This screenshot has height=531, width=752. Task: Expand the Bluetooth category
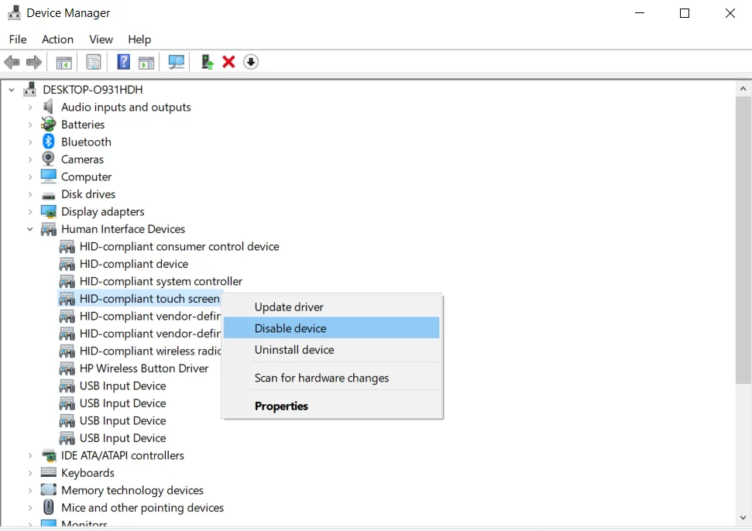coord(30,142)
